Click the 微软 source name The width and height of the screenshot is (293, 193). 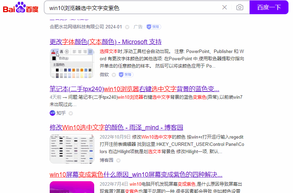[x=104, y=74]
